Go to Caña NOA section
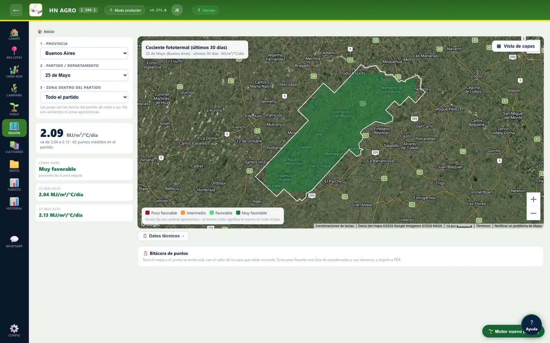Screen dimensions: 550x343 (14, 72)
